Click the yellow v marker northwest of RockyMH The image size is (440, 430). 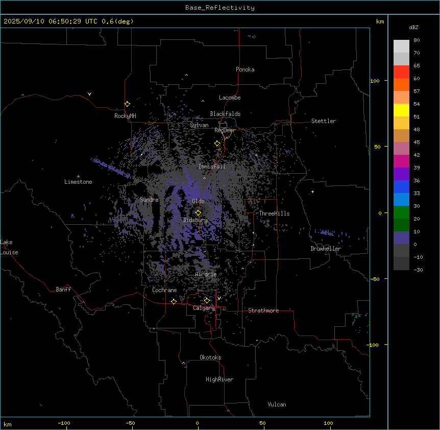pos(89,94)
